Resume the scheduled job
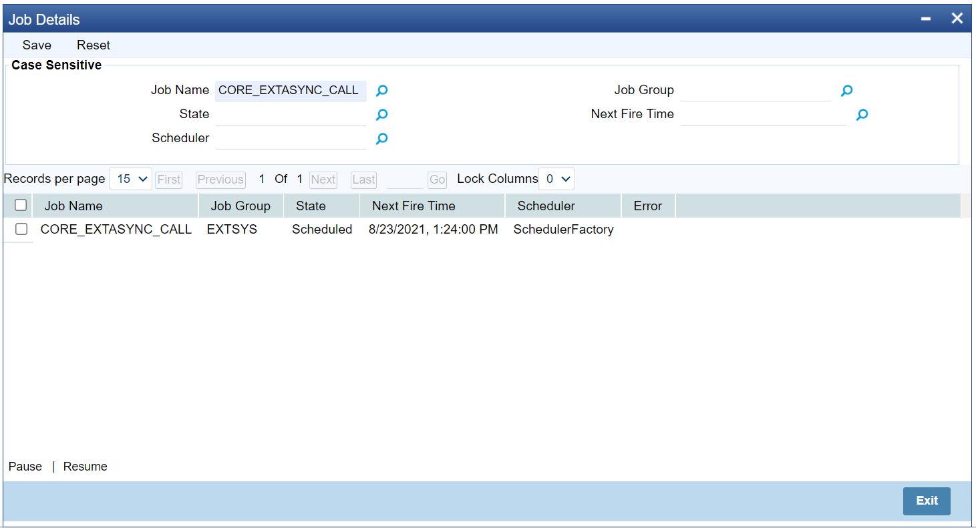 pyautogui.click(x=85, y=466)
